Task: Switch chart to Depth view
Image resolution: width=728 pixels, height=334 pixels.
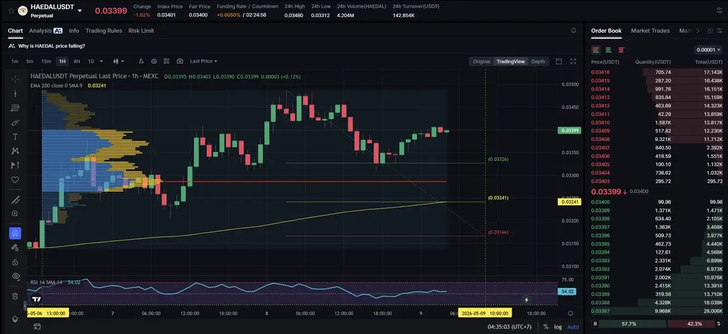Action: pos(538,61)
